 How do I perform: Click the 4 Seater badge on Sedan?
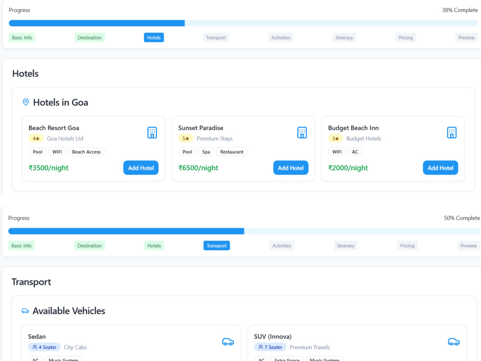(44, 347)
